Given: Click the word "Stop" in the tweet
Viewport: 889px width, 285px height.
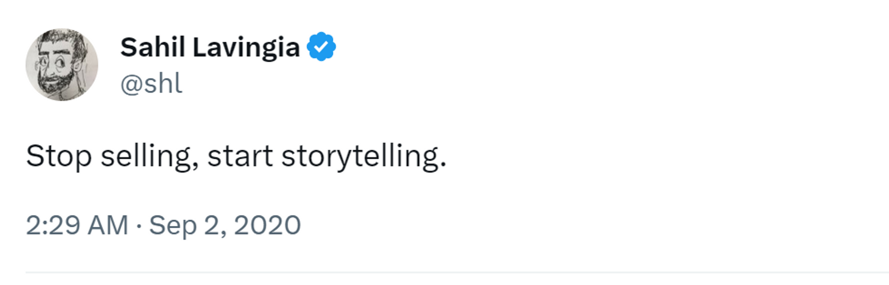Looking at the screenshot, I should coord(59,157).
